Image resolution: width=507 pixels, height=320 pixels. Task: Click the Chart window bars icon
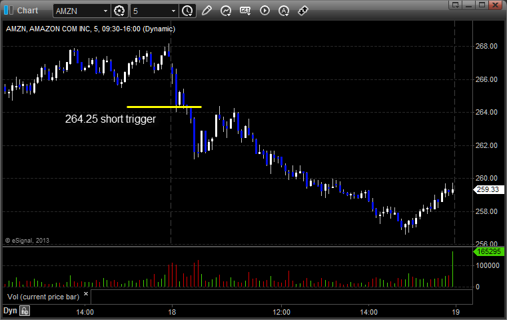click(x=9, y=11)
